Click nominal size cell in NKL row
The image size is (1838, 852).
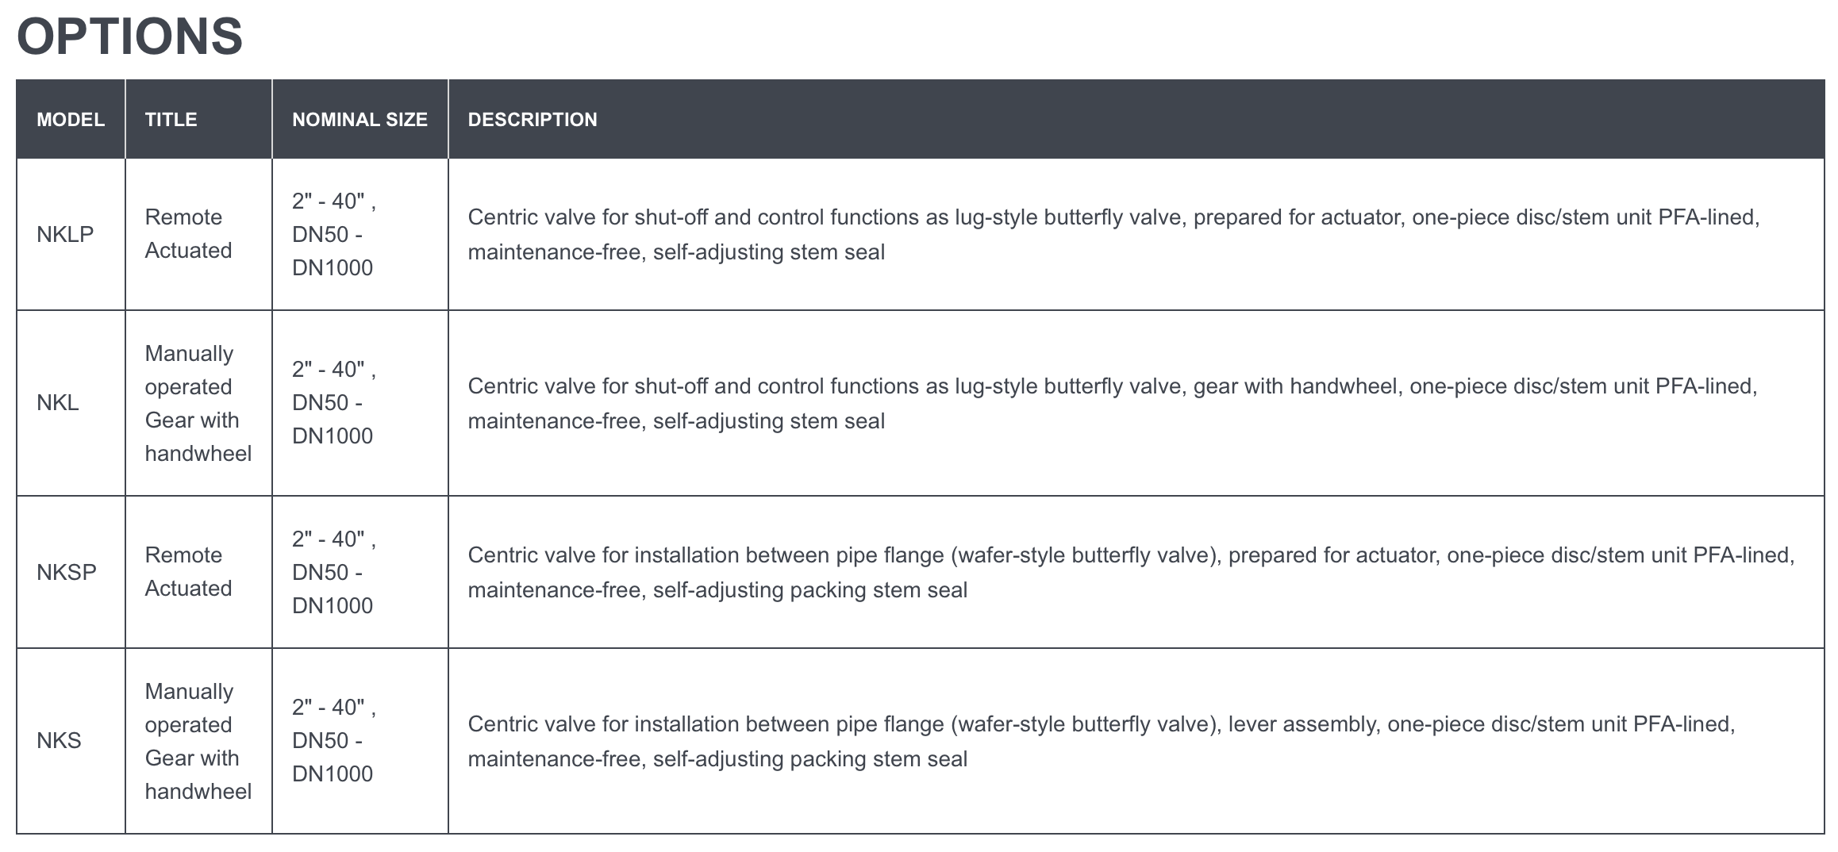(x=333, y=403)
